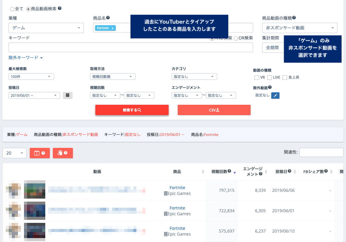Sort table by 視聴回数 descending arrow
The image size is (346, 242).
click(235, 173)
